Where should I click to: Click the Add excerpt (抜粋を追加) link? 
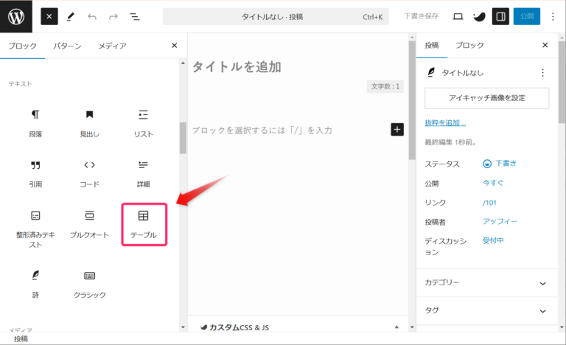click(445, 122)
